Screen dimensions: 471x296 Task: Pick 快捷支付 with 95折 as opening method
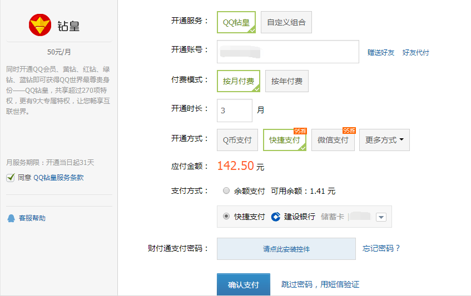coord(285,140)
